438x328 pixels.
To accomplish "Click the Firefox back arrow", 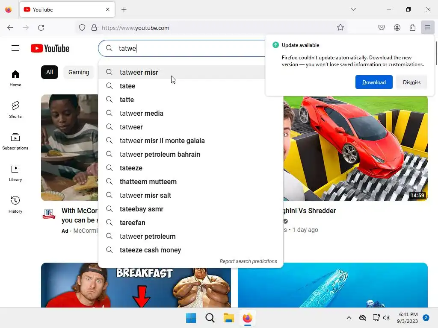I will (10, 28).
